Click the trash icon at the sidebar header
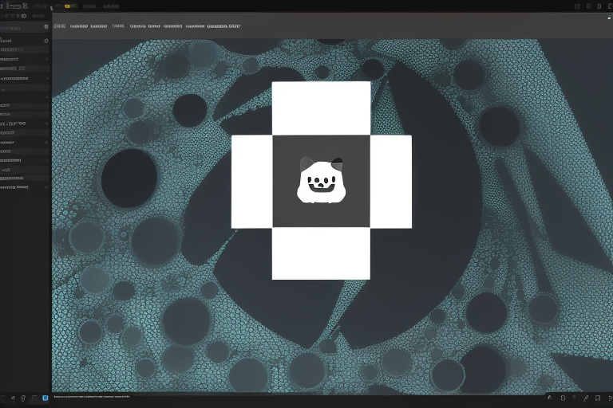The image size is (613, 408). click(45, 26)
